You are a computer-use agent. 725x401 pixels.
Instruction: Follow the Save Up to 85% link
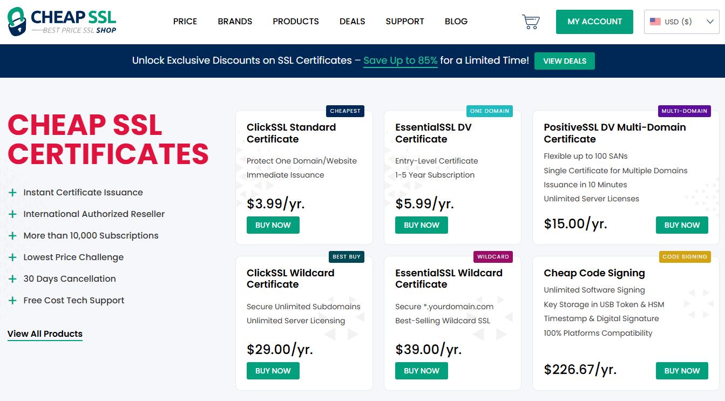pyautogui.click(x=401, y=61)
